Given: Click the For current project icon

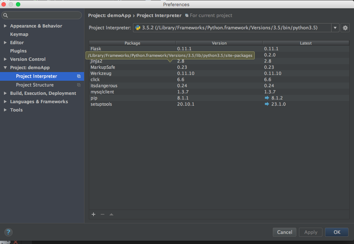Looking at the screenshot, I should pyautogui.click(x=187, y=16).
